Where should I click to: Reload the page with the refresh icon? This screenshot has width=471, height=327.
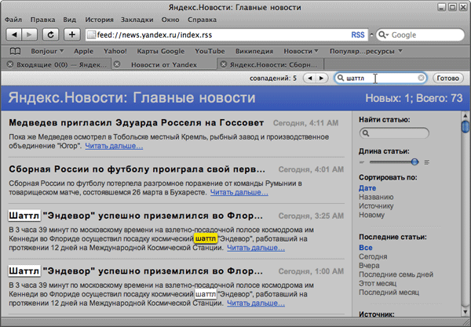coord(50,35)
